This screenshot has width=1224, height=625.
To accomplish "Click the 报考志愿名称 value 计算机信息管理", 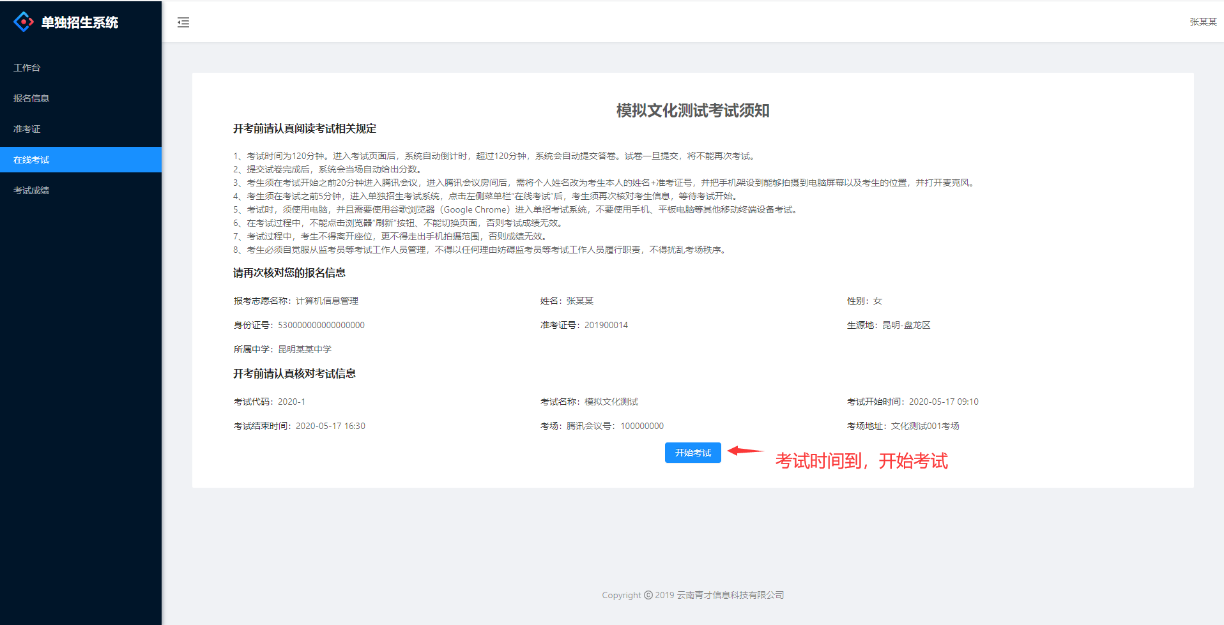I will click(327, 300).
